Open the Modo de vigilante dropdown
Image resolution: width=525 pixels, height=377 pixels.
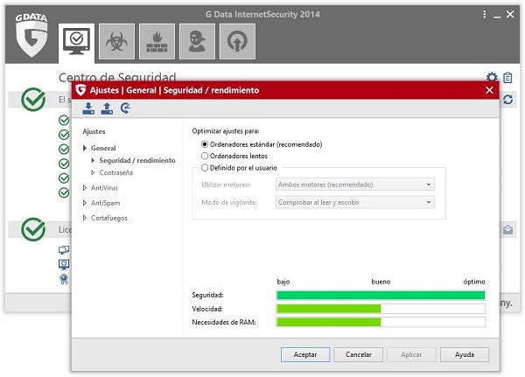[355, 202]
